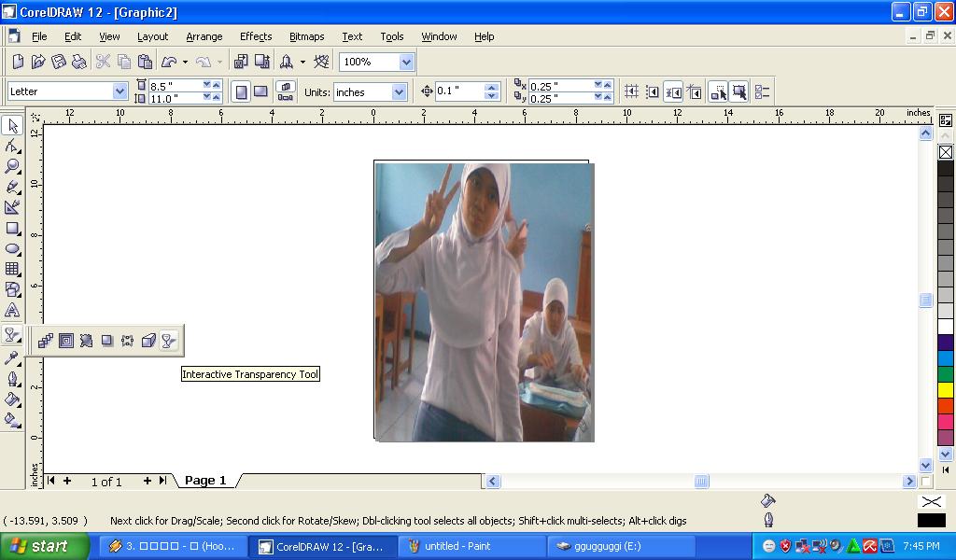This screenshot has width=956, height=560.
Task: Open gguggugi (E:) taskbar window
Action: click(620, 546)
